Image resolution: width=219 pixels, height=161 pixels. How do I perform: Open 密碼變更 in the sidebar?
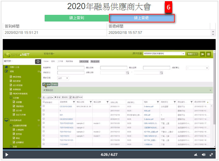tap(20, 142)
